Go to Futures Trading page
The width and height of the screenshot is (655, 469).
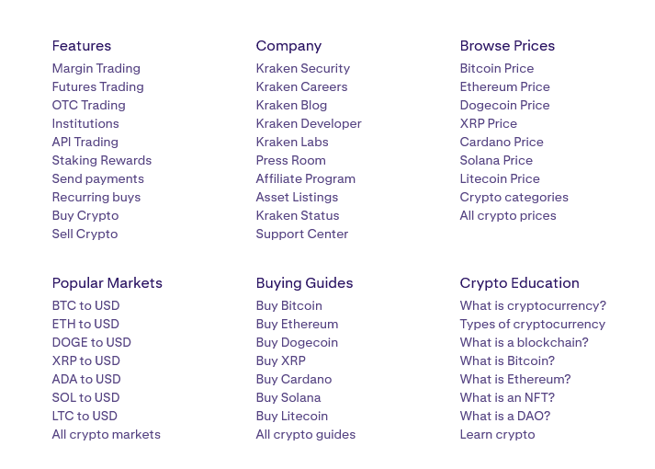click(97, 86)
